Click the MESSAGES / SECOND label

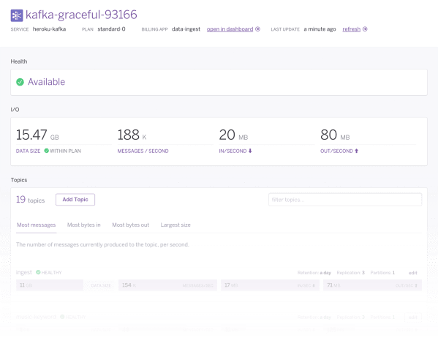pyautogui.click(x=143, y=151)
